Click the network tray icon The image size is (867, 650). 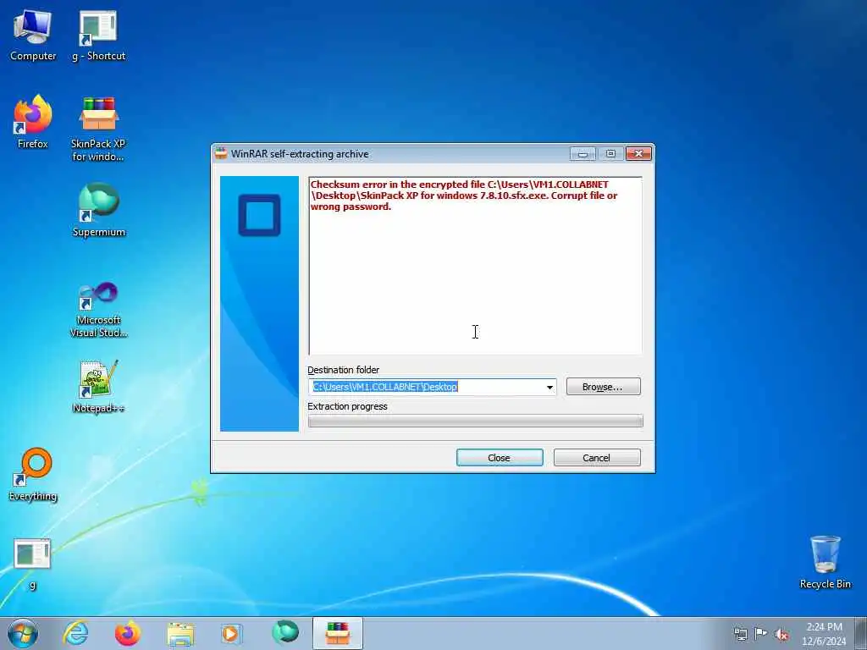740,634
